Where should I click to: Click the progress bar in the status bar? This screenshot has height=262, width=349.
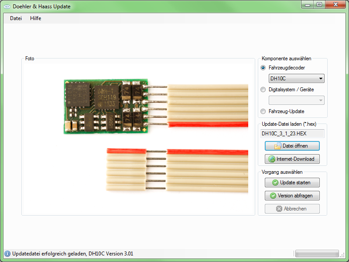[x=317, y=254]
